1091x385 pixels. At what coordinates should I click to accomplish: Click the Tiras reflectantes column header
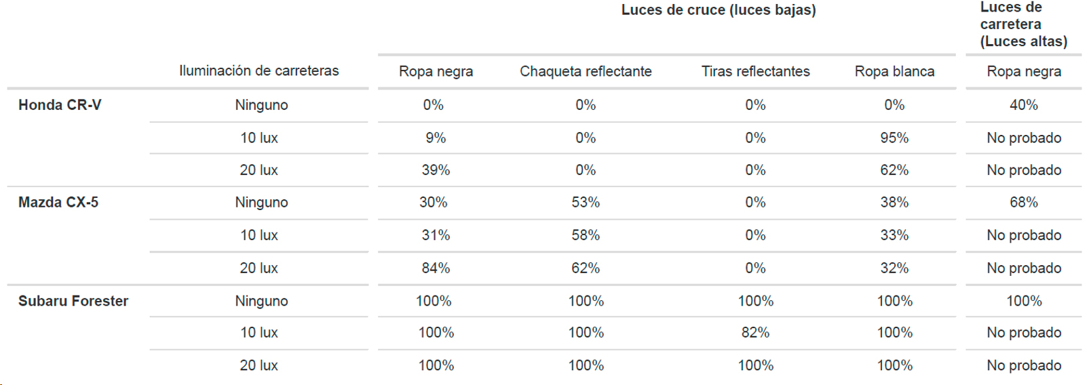coord(755,71)
